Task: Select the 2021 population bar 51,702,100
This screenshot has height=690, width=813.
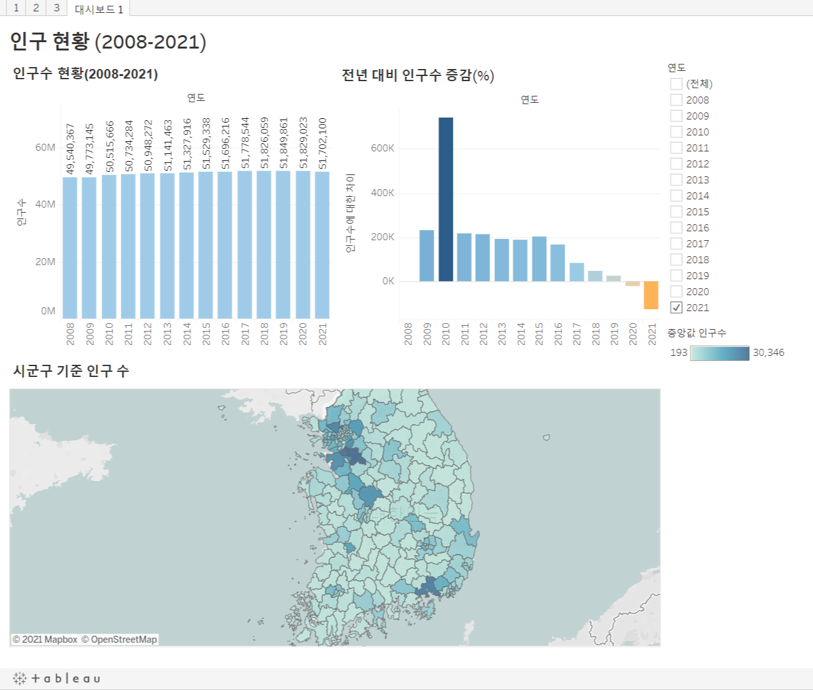Action: [323, 245]
